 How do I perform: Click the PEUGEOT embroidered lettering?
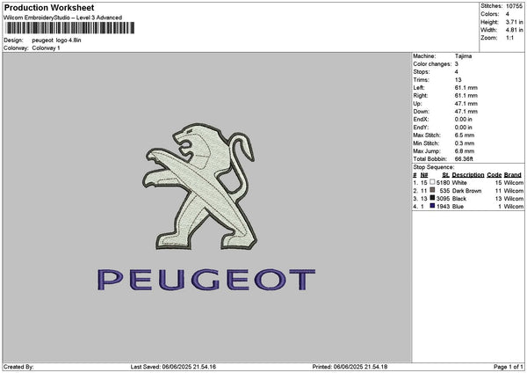point(206,280)
